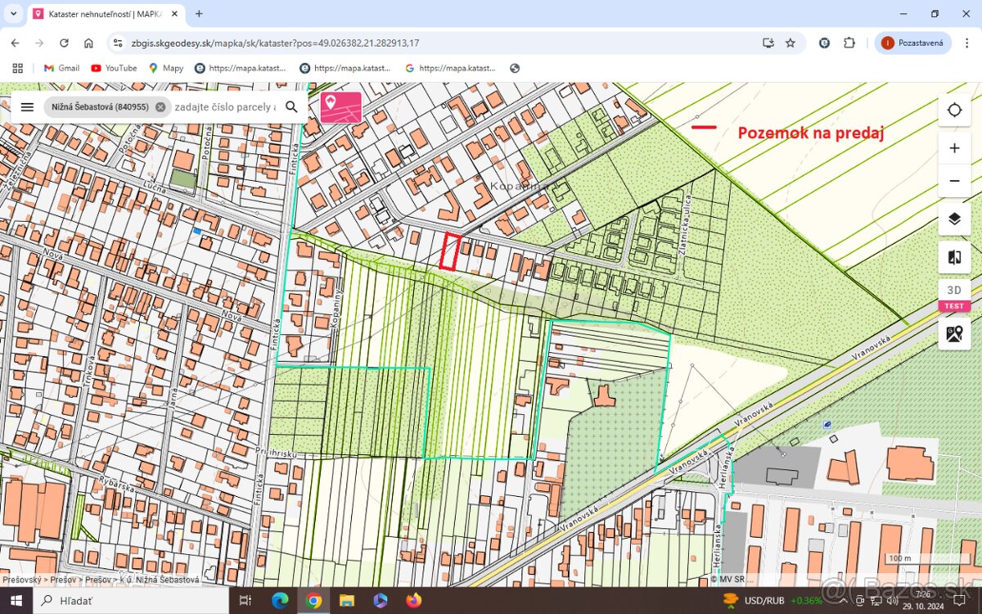Click the parcel number search field
Image resolution: width=982 pixels, height=614 pixels.
(224, 106)
